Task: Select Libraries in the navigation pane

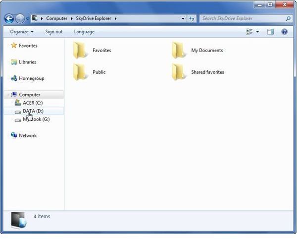Action: [x=27, y=62]
